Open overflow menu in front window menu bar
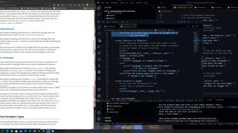Viewport: 238px width, 133px height. coord(132,22)
